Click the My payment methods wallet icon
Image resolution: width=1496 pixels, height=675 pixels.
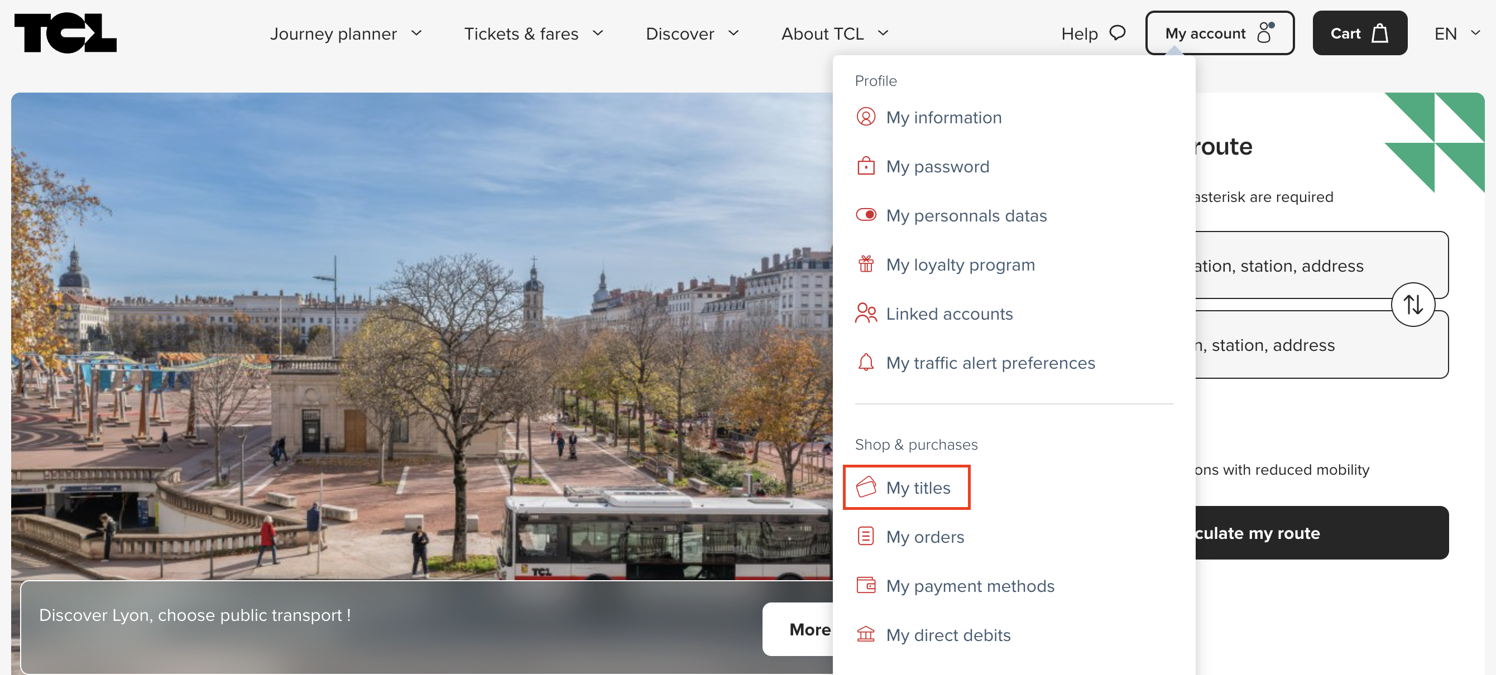tap(866, 585)
